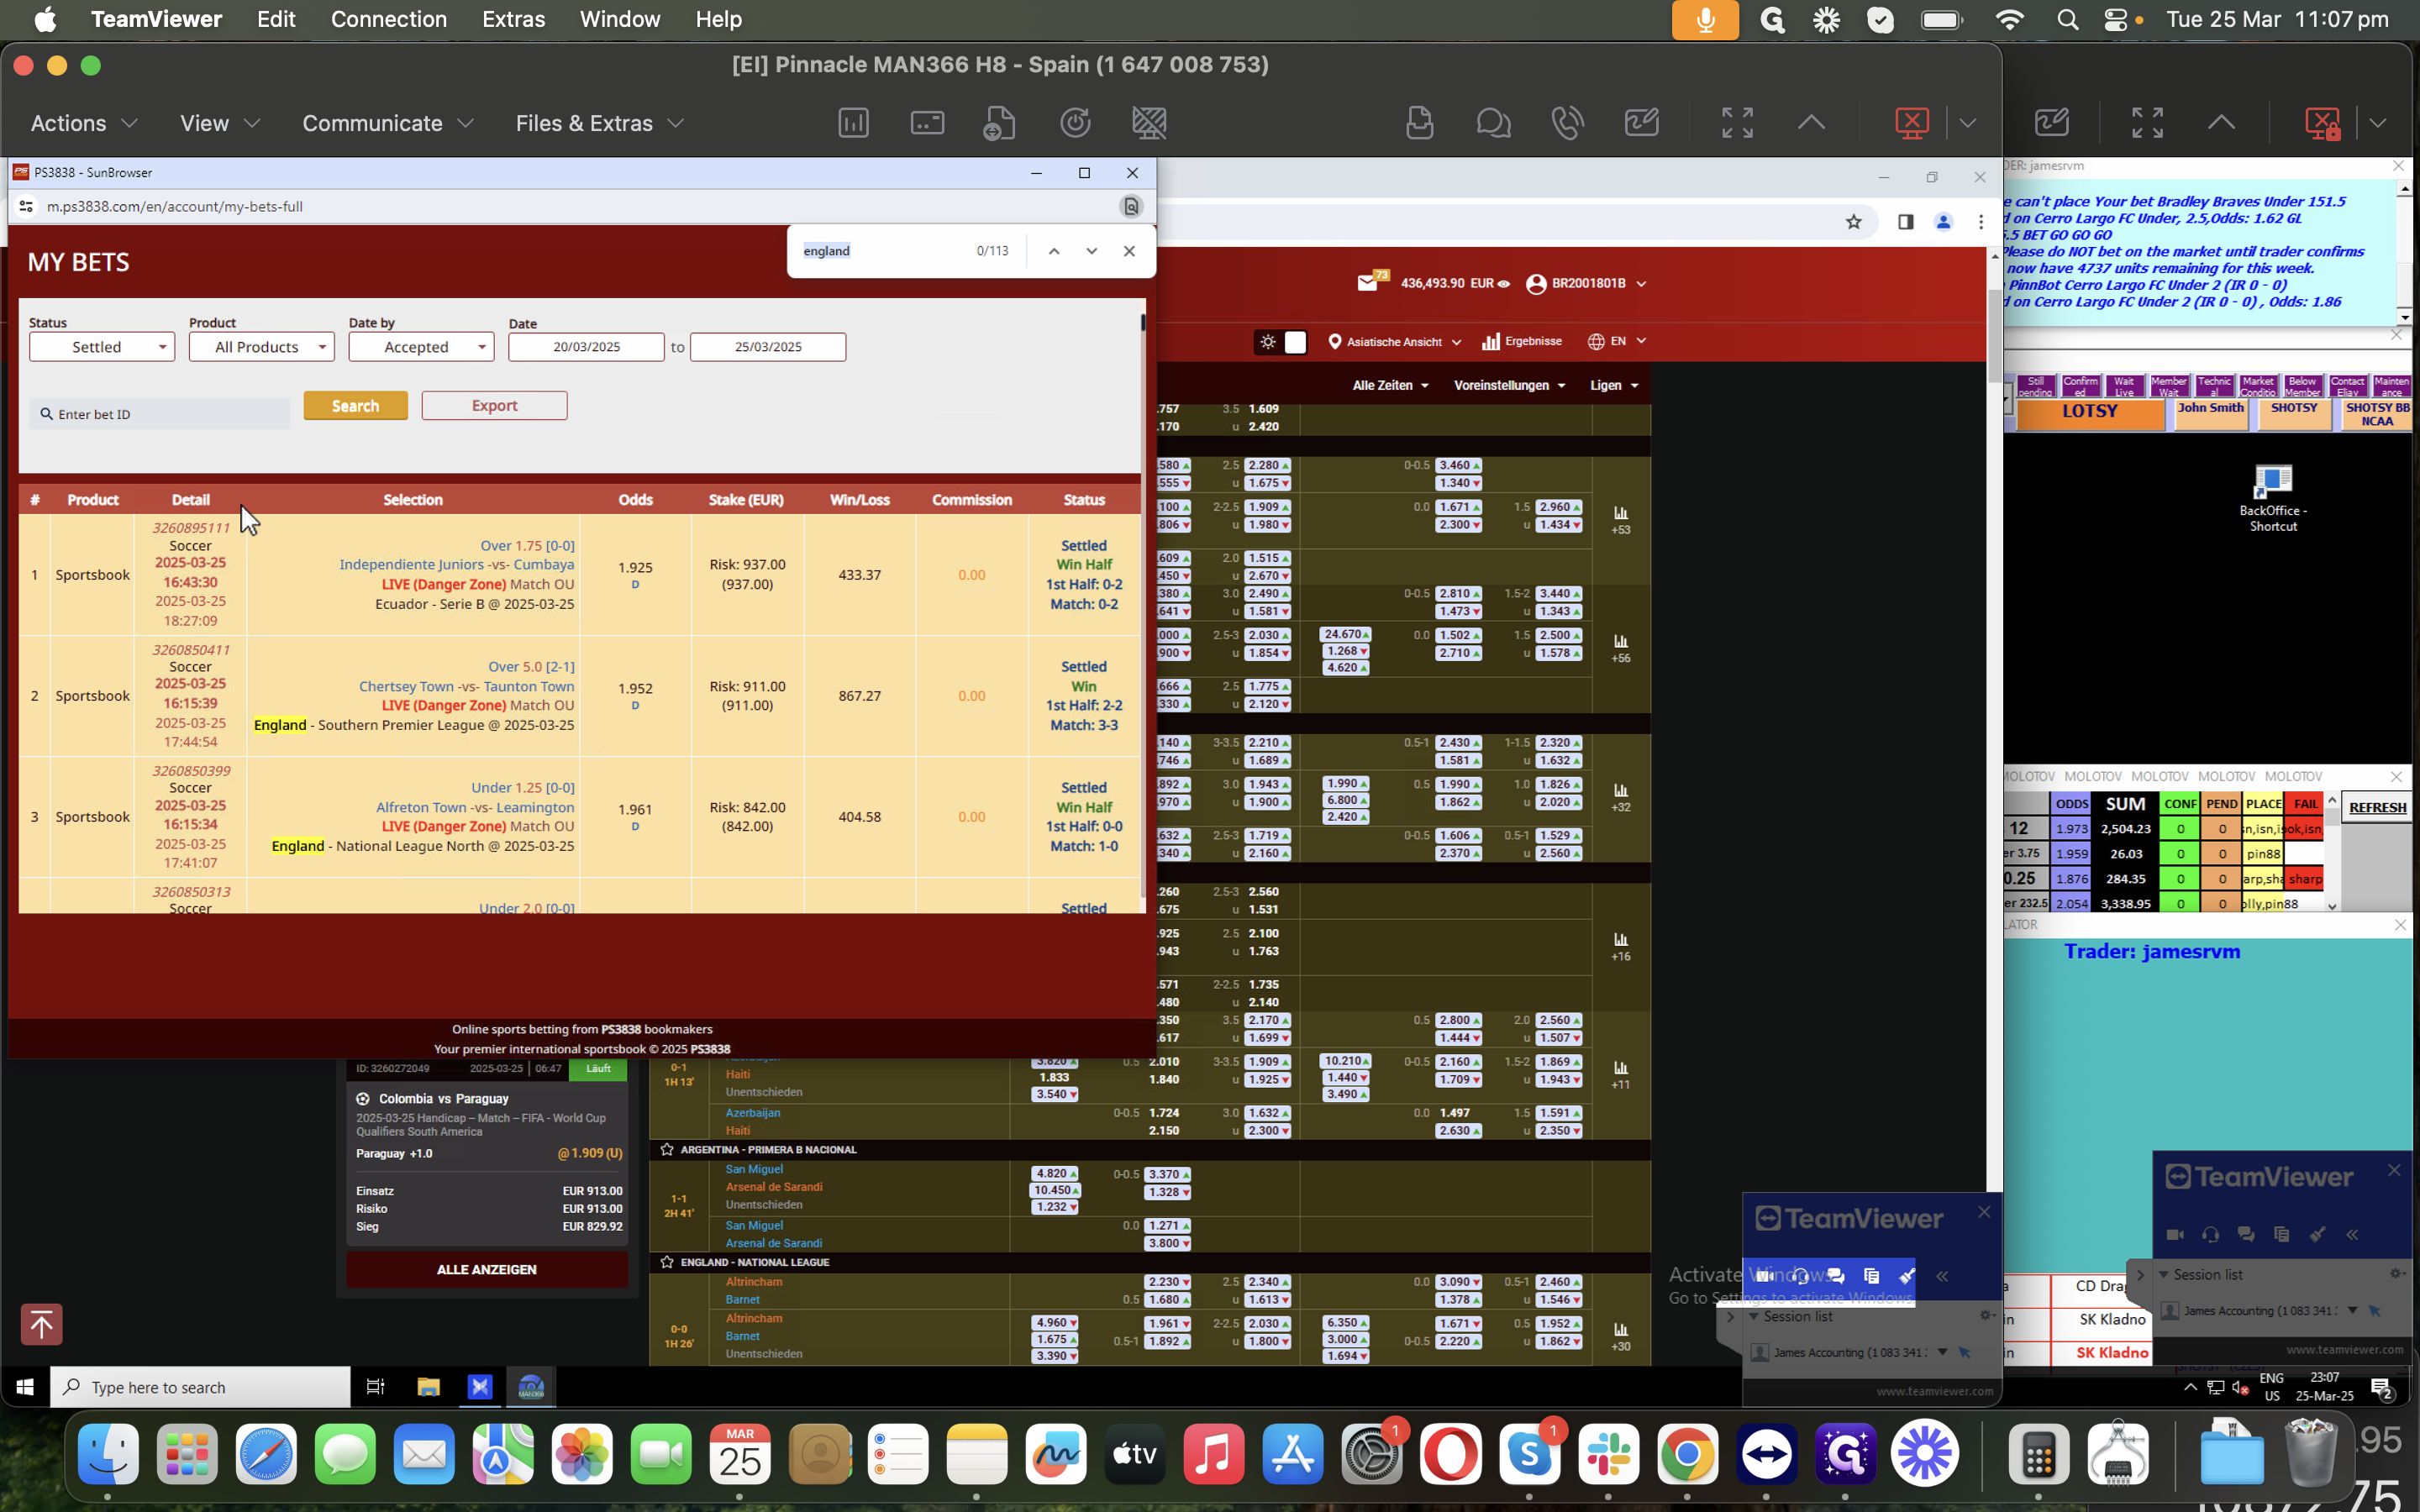The width and height of the screenshot is (2420, 1512).
Task: Open Ligen leagues dropdown
Action: [1614, 385]
